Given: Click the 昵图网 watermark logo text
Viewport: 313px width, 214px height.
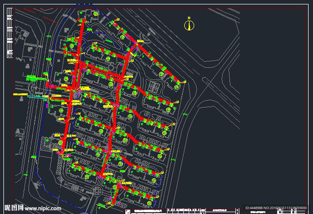Looking at the screenshot, I should (x=14, y=208).
